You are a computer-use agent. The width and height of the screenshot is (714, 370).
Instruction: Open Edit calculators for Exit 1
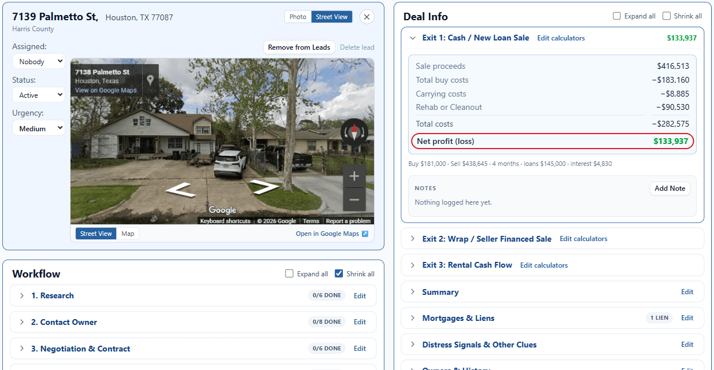click(x=561, y=38)
